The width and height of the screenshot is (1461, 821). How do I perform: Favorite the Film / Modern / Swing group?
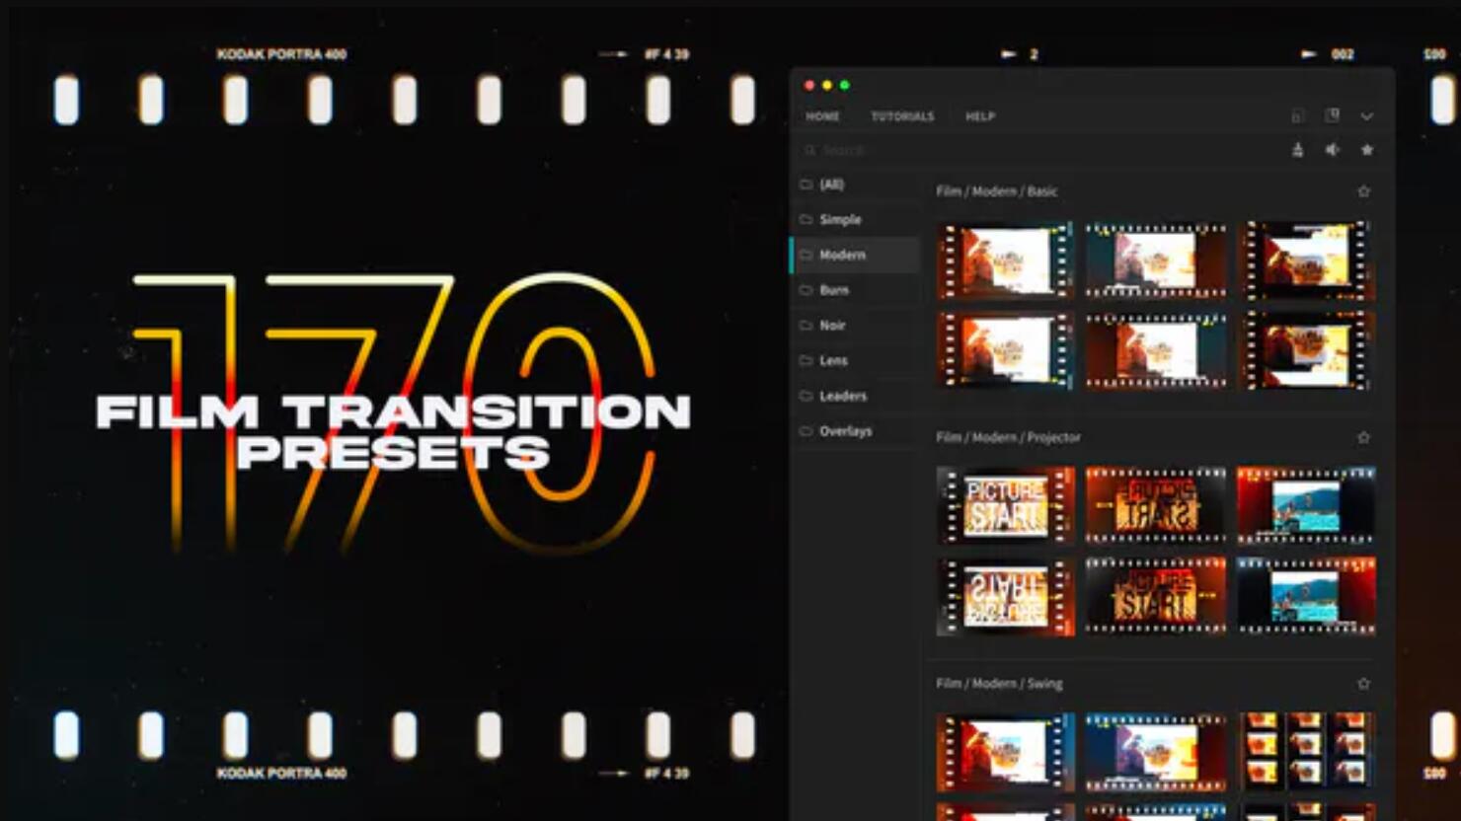pyautogui.click(x=1364, y=683)
